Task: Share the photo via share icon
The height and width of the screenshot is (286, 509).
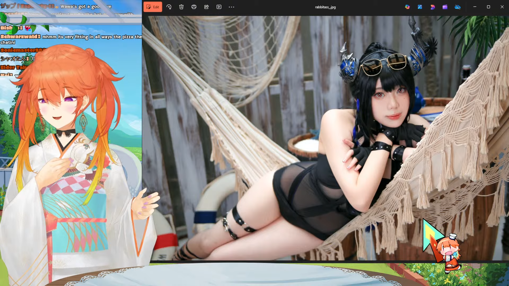Action: [206, 7]
